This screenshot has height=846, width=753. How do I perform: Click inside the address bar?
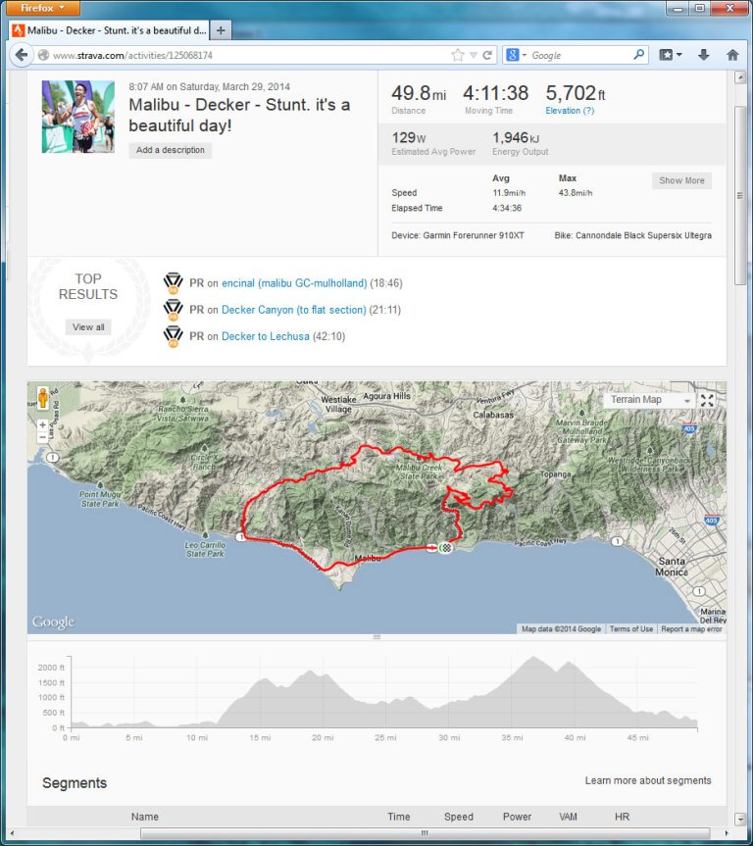(x=245, y=55)
